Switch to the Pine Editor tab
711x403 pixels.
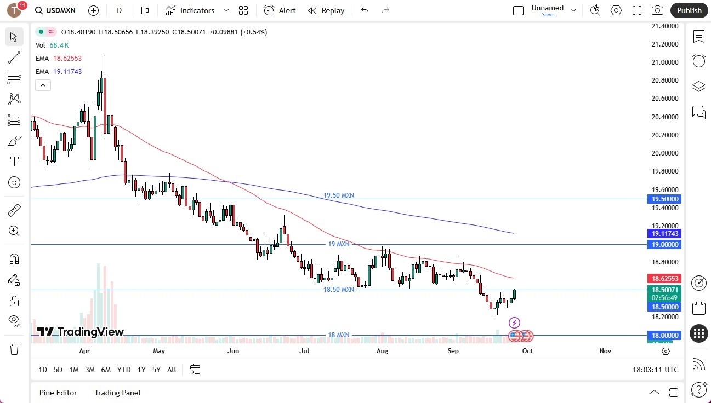click(58, 393)
